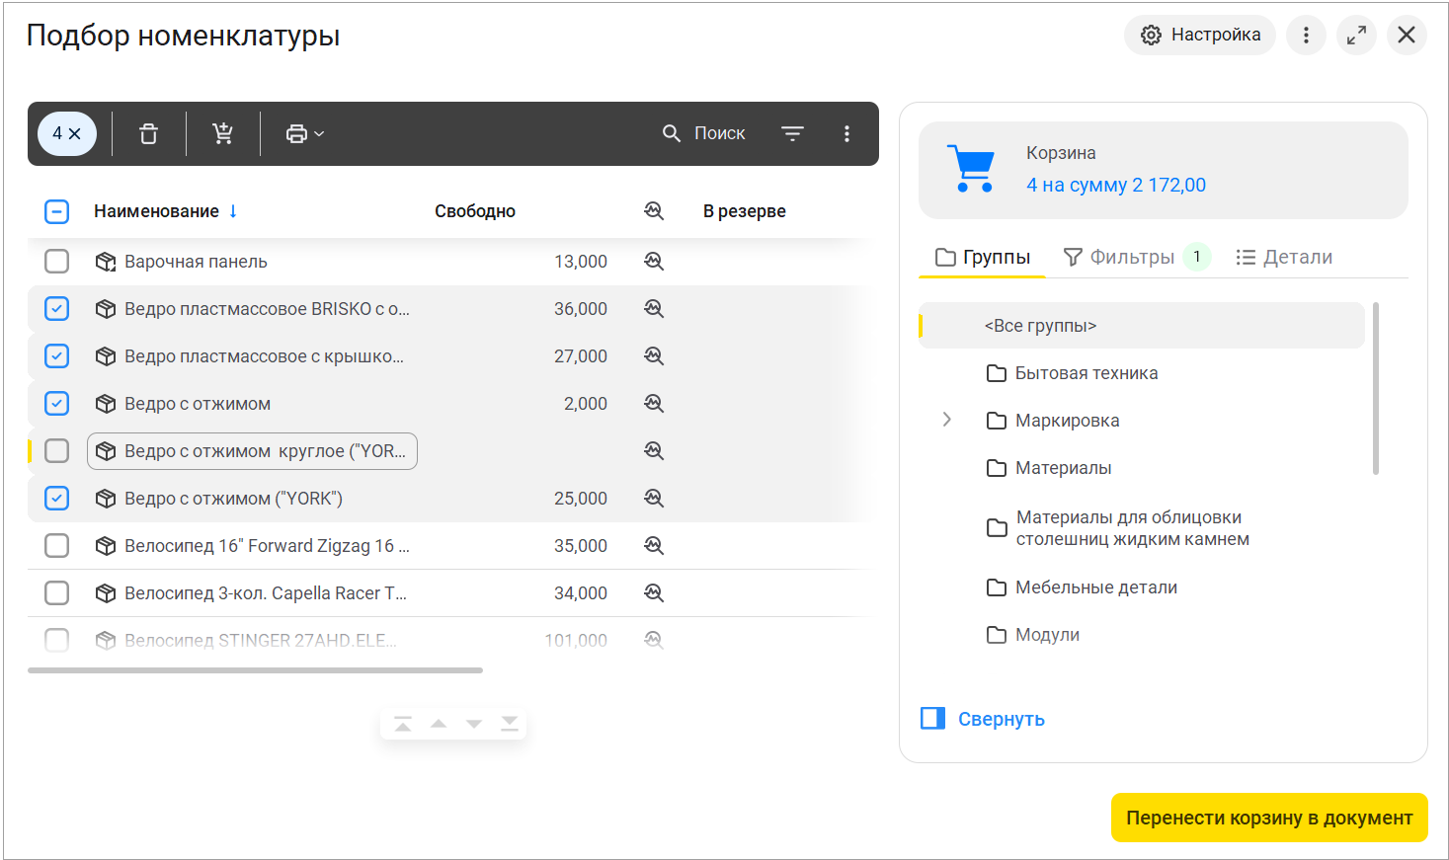Expand the Маркировка group
1449x860 pixels.
[x=947, y=420]
